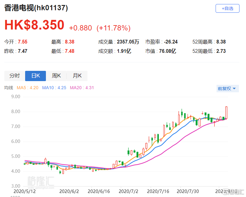Click the HK$8.350 current price
The image size is (246, 197).
point(34,25)
